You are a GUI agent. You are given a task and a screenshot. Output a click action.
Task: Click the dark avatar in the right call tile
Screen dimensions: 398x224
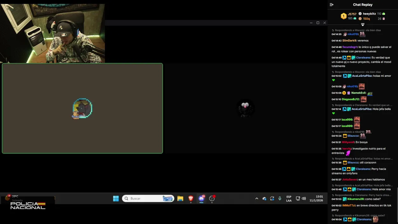click(245, 108)
